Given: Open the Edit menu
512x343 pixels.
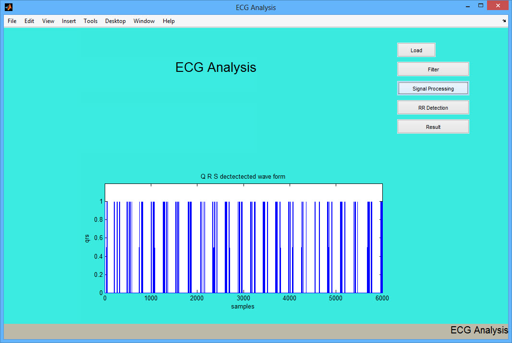Looking at the screenshot, I should [x=29, y=21].
